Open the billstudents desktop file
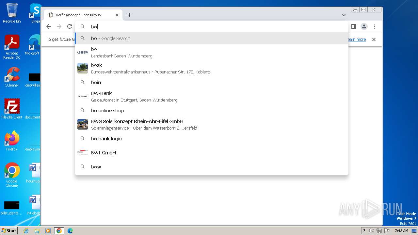Screen dimensions: 418x235 tap(12, 208)
